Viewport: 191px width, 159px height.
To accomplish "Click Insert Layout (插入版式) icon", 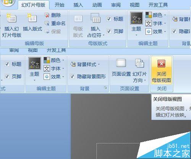I will pos(32,18).
